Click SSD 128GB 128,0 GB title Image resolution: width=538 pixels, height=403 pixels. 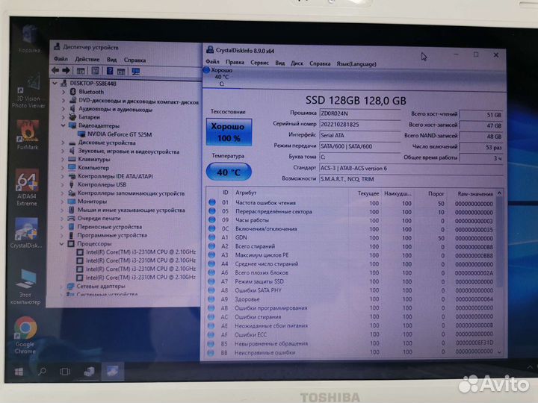tap(356, 101)
